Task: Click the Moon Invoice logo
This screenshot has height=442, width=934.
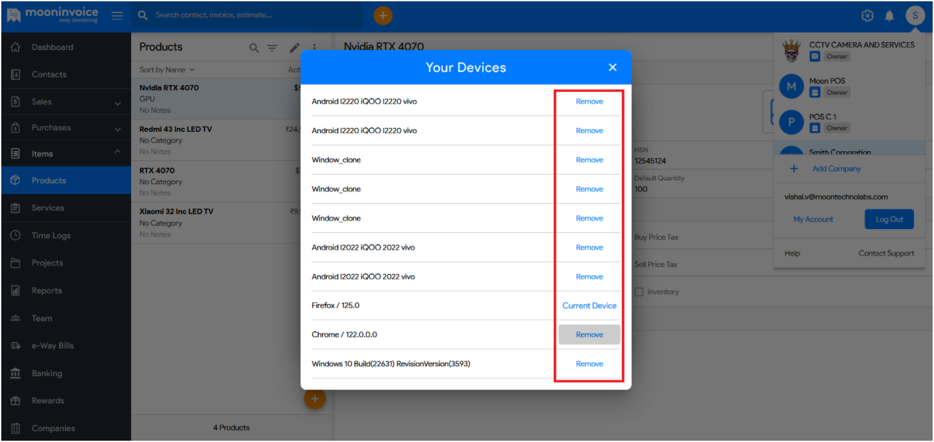Action: click(x=53, y=16)
